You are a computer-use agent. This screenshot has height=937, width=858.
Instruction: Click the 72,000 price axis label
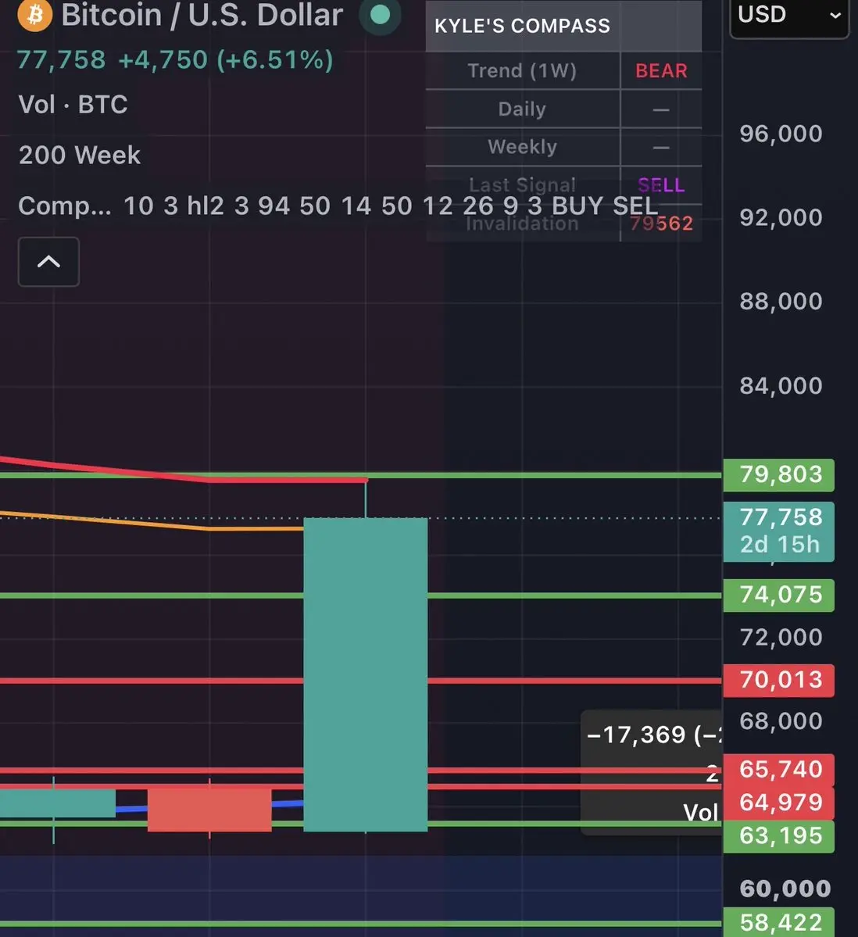(x=781, y=638)
